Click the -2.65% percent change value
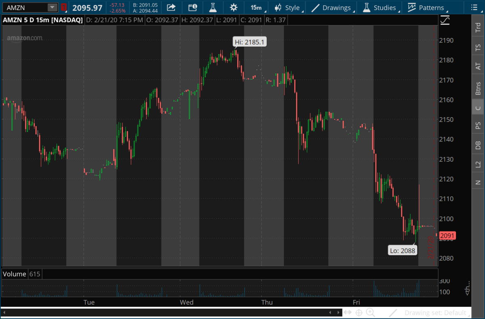485x319 pixels. point(117,11)
